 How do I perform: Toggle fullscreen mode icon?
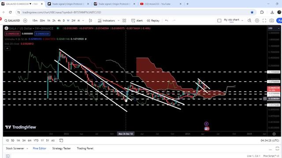(264, 21)
